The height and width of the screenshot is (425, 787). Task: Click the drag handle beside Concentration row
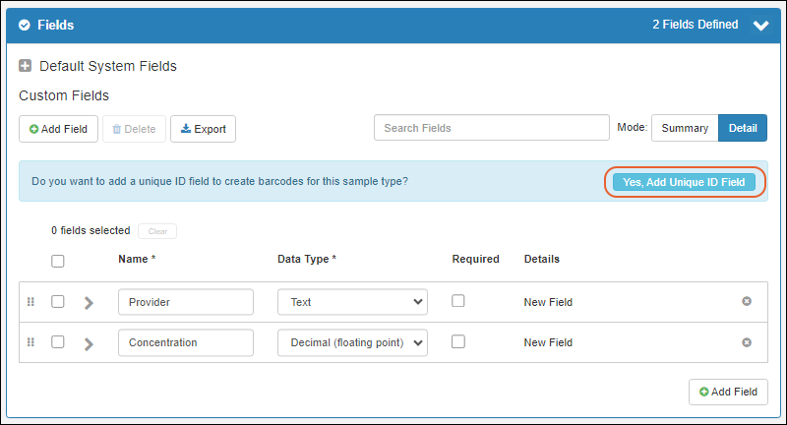30,342
